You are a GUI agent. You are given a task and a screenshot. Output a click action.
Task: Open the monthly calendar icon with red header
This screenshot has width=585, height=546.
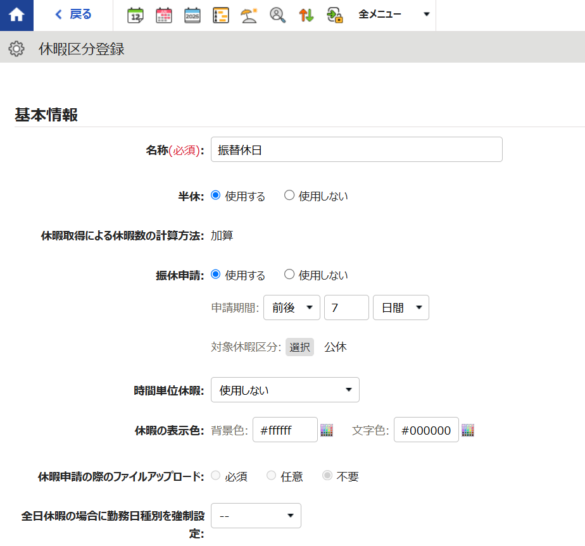coord(164,15)
